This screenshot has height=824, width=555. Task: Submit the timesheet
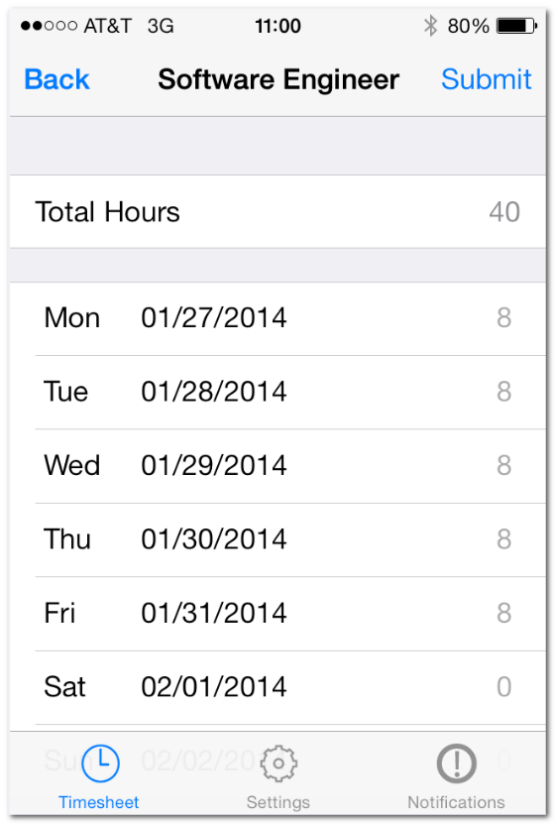487,79
